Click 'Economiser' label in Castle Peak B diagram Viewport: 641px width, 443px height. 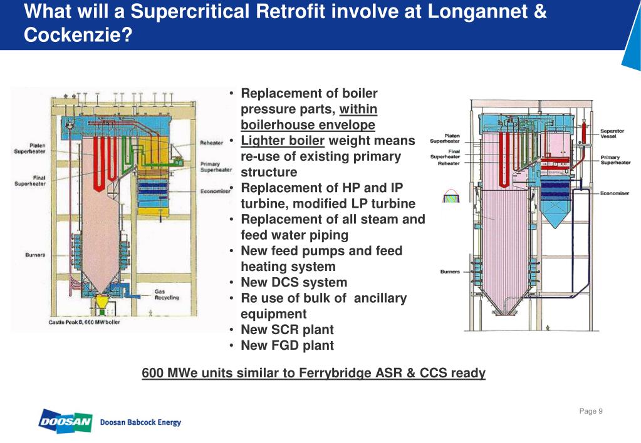coord(216,191)
